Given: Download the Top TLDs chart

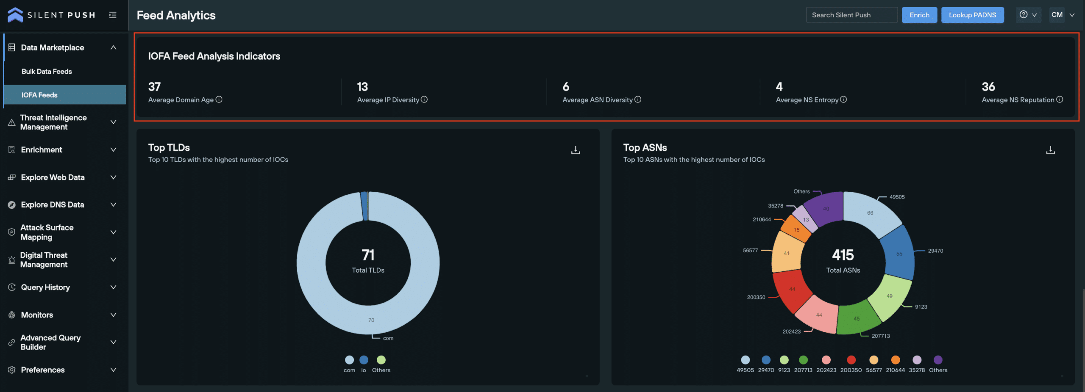Looking at the screenshot, I should click(x=576, y=150).
